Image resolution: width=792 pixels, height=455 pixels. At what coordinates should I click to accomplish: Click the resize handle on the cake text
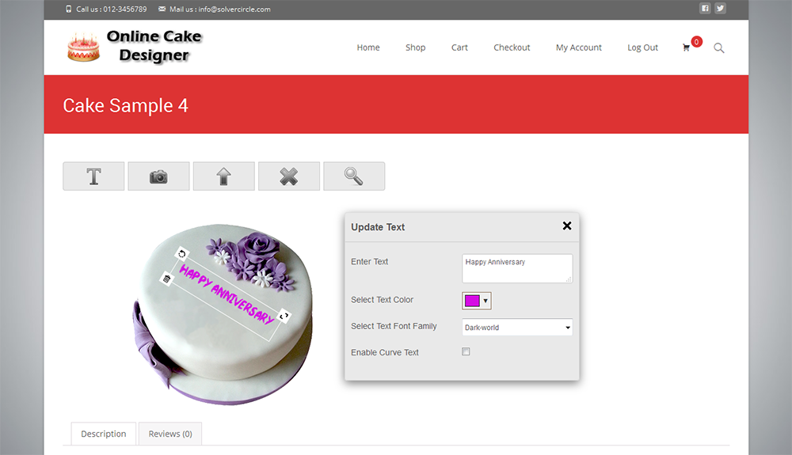[284, 317]
